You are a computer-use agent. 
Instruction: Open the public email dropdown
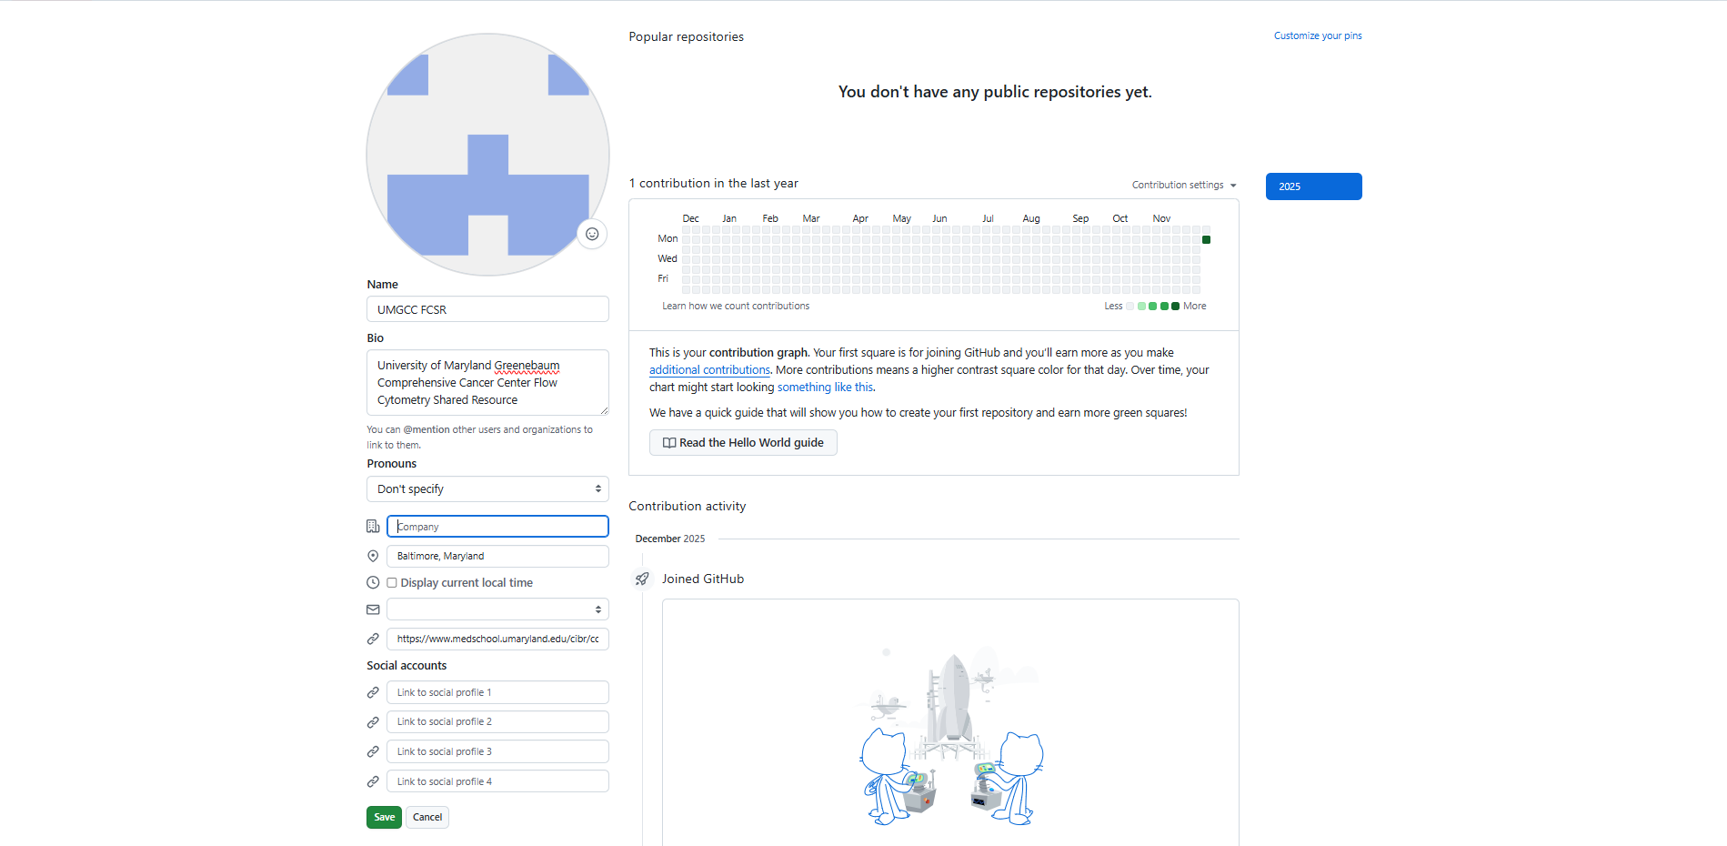click(497, 609)
